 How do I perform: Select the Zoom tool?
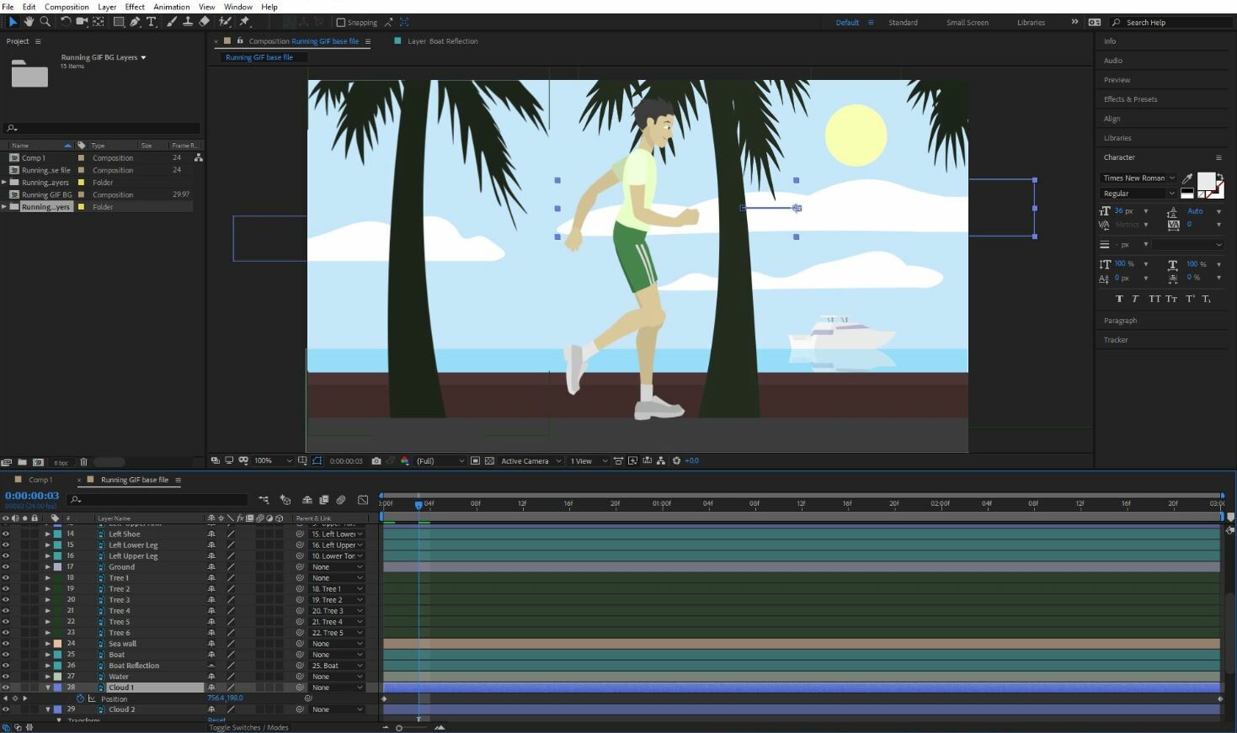45,22
